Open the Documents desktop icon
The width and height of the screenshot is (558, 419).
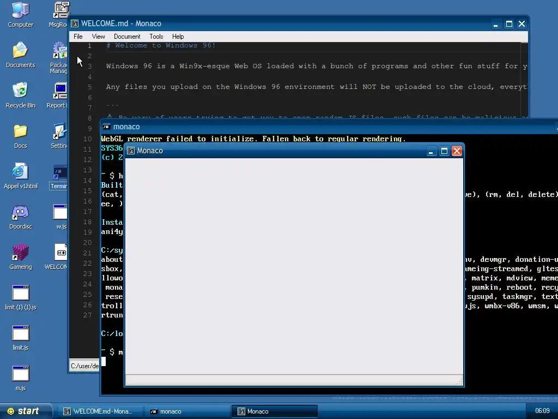click(20, 55)
